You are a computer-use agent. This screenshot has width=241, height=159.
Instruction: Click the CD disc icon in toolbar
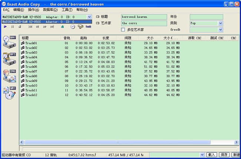pyautogui.click(x=73, y=27)
